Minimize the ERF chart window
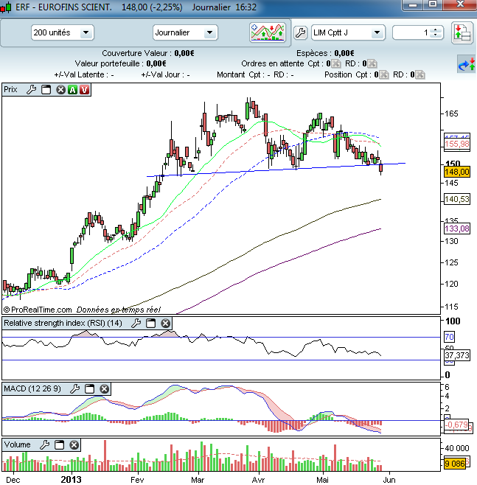 pos(413,5)
